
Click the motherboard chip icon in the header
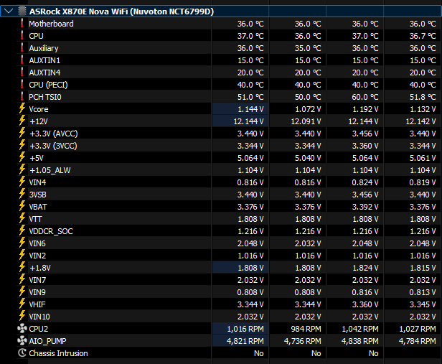pyautogui.click(x=20, y=11)
